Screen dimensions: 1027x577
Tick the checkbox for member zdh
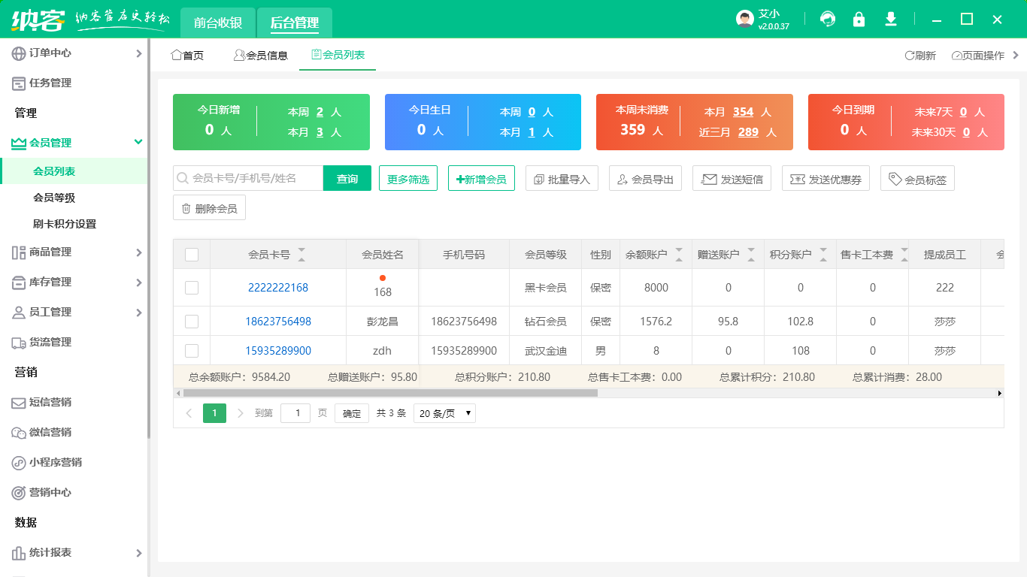pos(192,350)
